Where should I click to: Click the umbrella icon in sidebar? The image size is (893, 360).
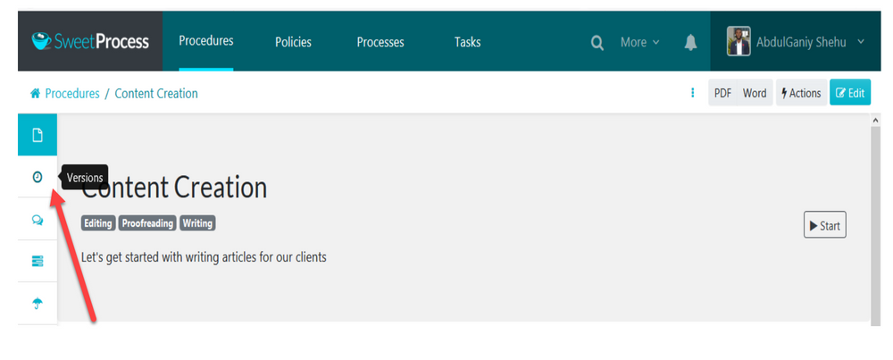pos(38,303)
